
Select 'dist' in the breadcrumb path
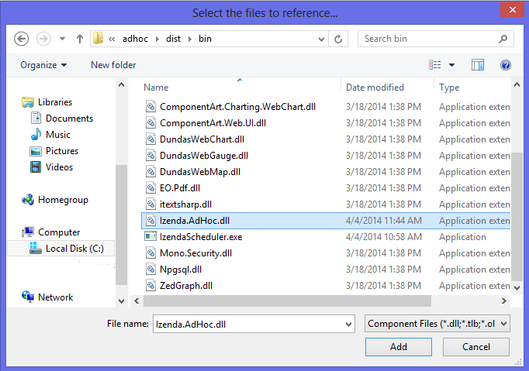tap(174, 39)
